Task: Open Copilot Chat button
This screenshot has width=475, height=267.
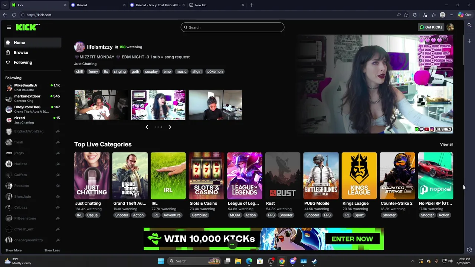Action: [x=465, y=15]
